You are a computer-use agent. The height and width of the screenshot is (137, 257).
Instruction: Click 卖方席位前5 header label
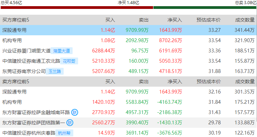pyautogui.click(x=16, y=82)
